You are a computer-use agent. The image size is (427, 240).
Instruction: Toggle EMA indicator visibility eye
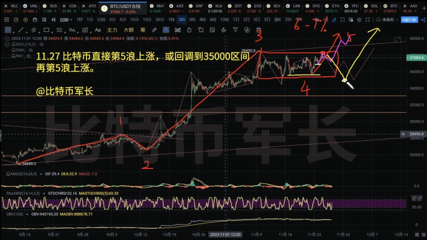[x=31, y=50]
